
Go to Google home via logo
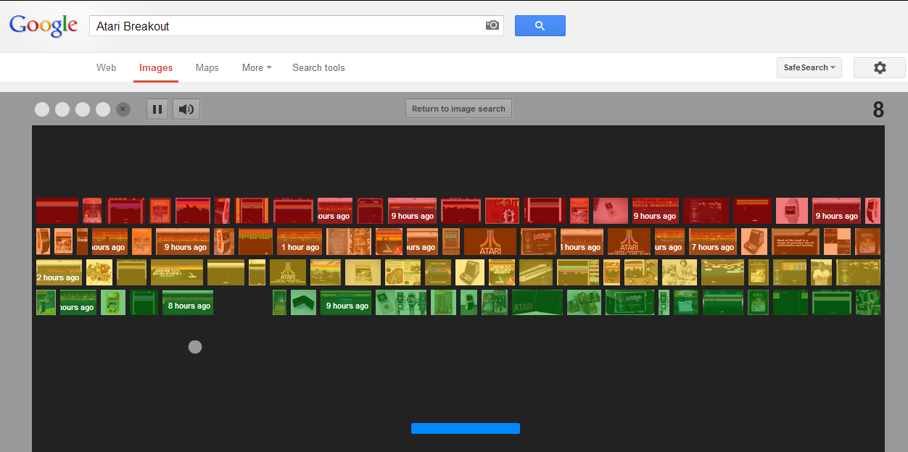tap(44, 25)
